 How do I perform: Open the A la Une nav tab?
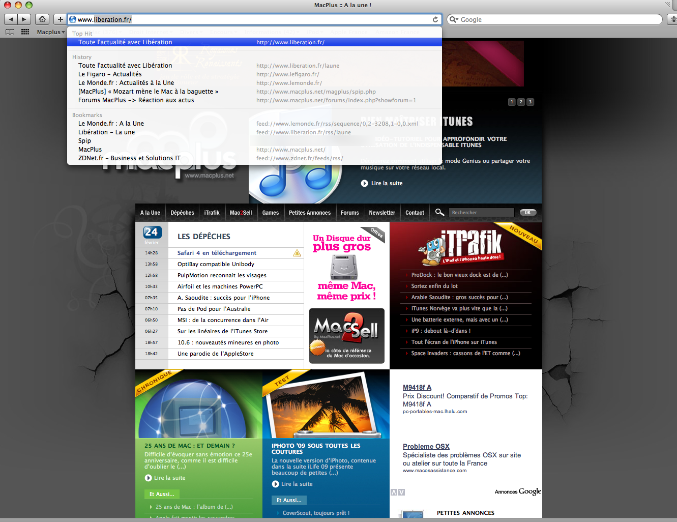tap(150, 213)
